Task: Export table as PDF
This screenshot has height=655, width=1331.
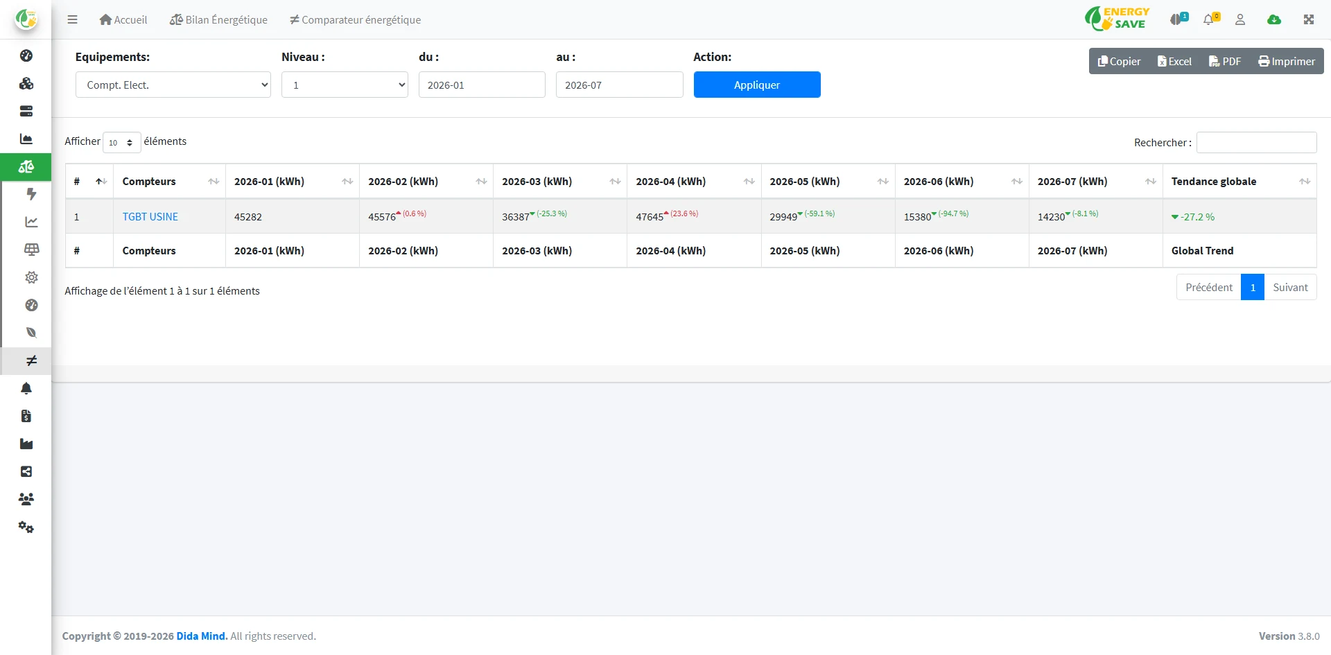Action: tap(1225, 61)
